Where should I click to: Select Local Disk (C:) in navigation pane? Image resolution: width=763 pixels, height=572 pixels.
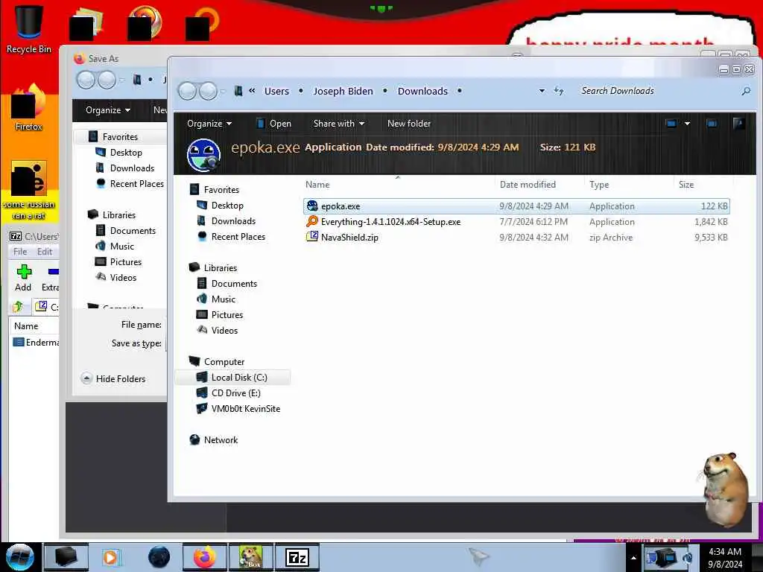tap(232, 378)
